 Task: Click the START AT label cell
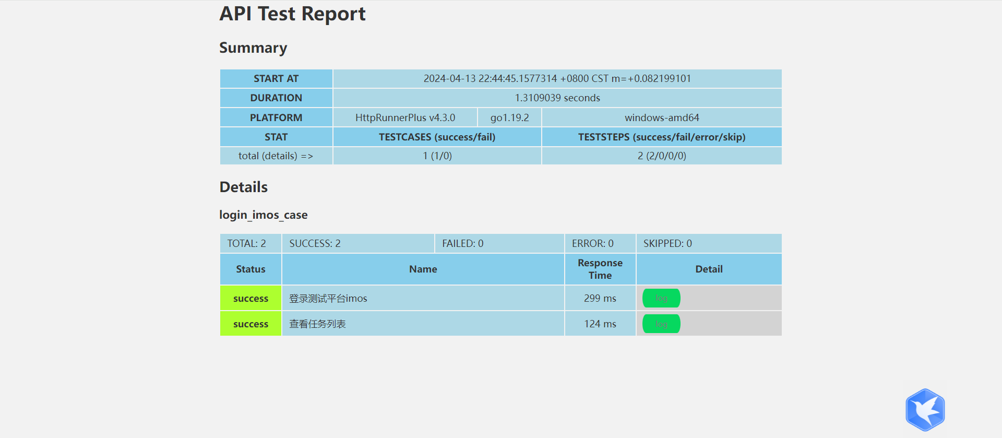coord(276,78)
